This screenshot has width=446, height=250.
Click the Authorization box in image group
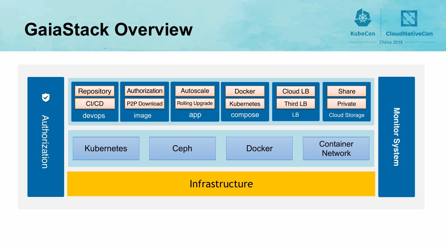145,91
